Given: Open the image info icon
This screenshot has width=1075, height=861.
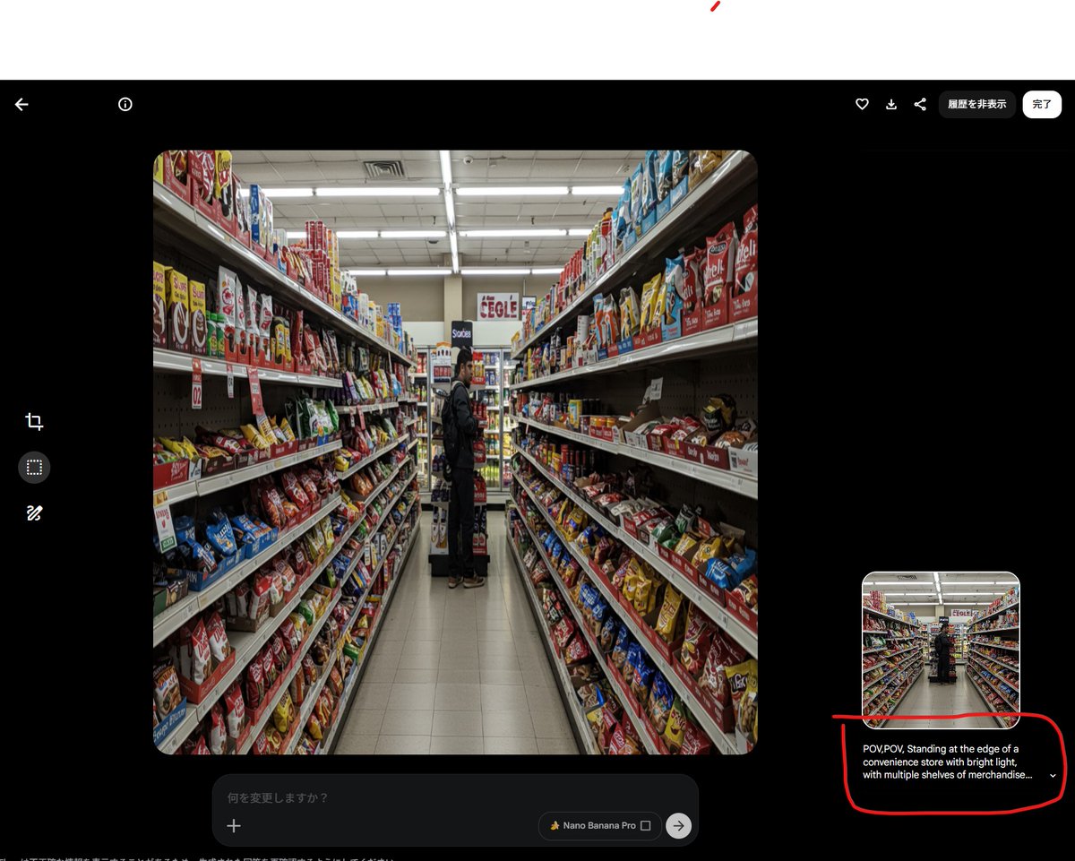Looking at the screenshot, I should point(125,105).
